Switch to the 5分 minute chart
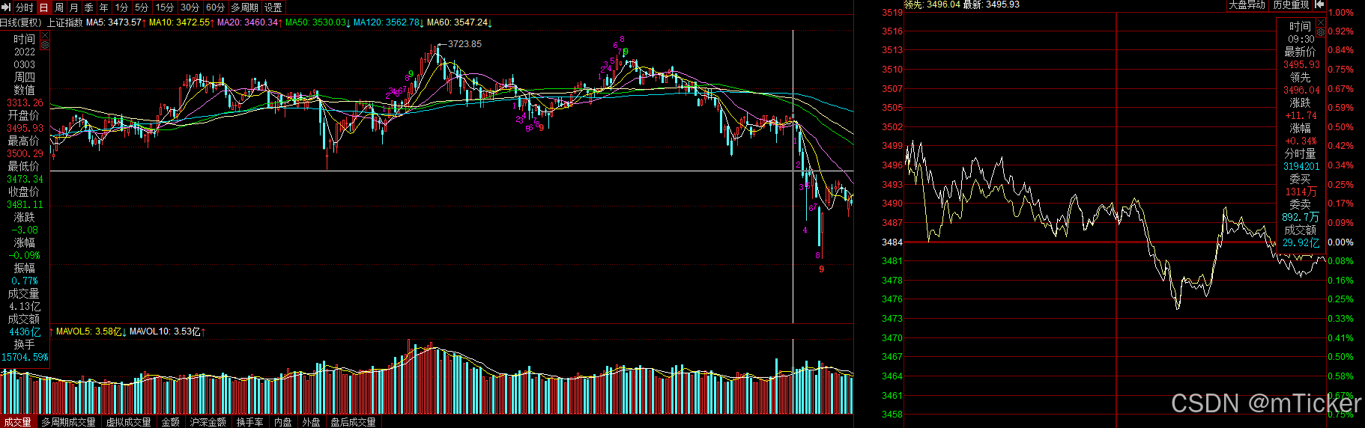Screen dimensions: 1365x428 click(x=142, y=7)
